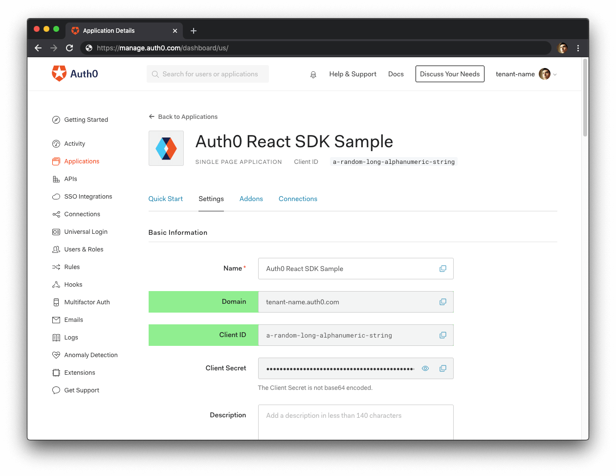Screen dimensions: 616x476
Task: Click the application logo thumbnail
Action: pos(166,148)
